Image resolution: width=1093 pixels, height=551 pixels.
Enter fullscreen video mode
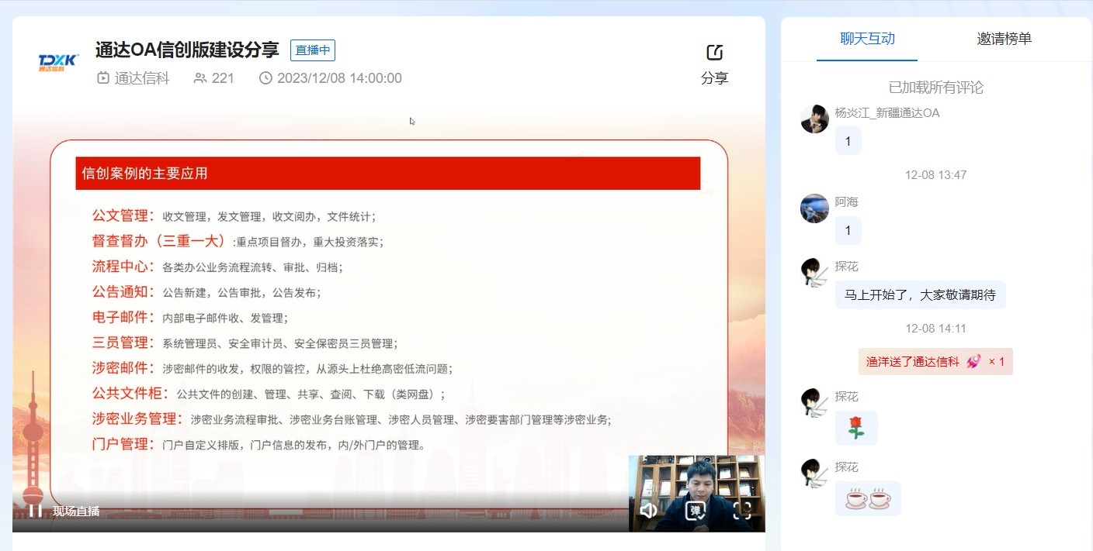click(742, 510)
